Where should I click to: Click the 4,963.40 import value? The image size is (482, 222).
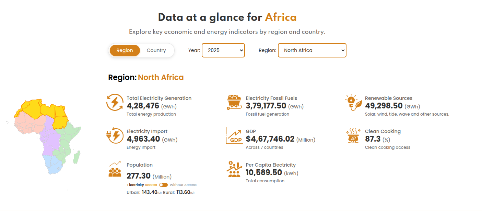click(x=143, y=139)
